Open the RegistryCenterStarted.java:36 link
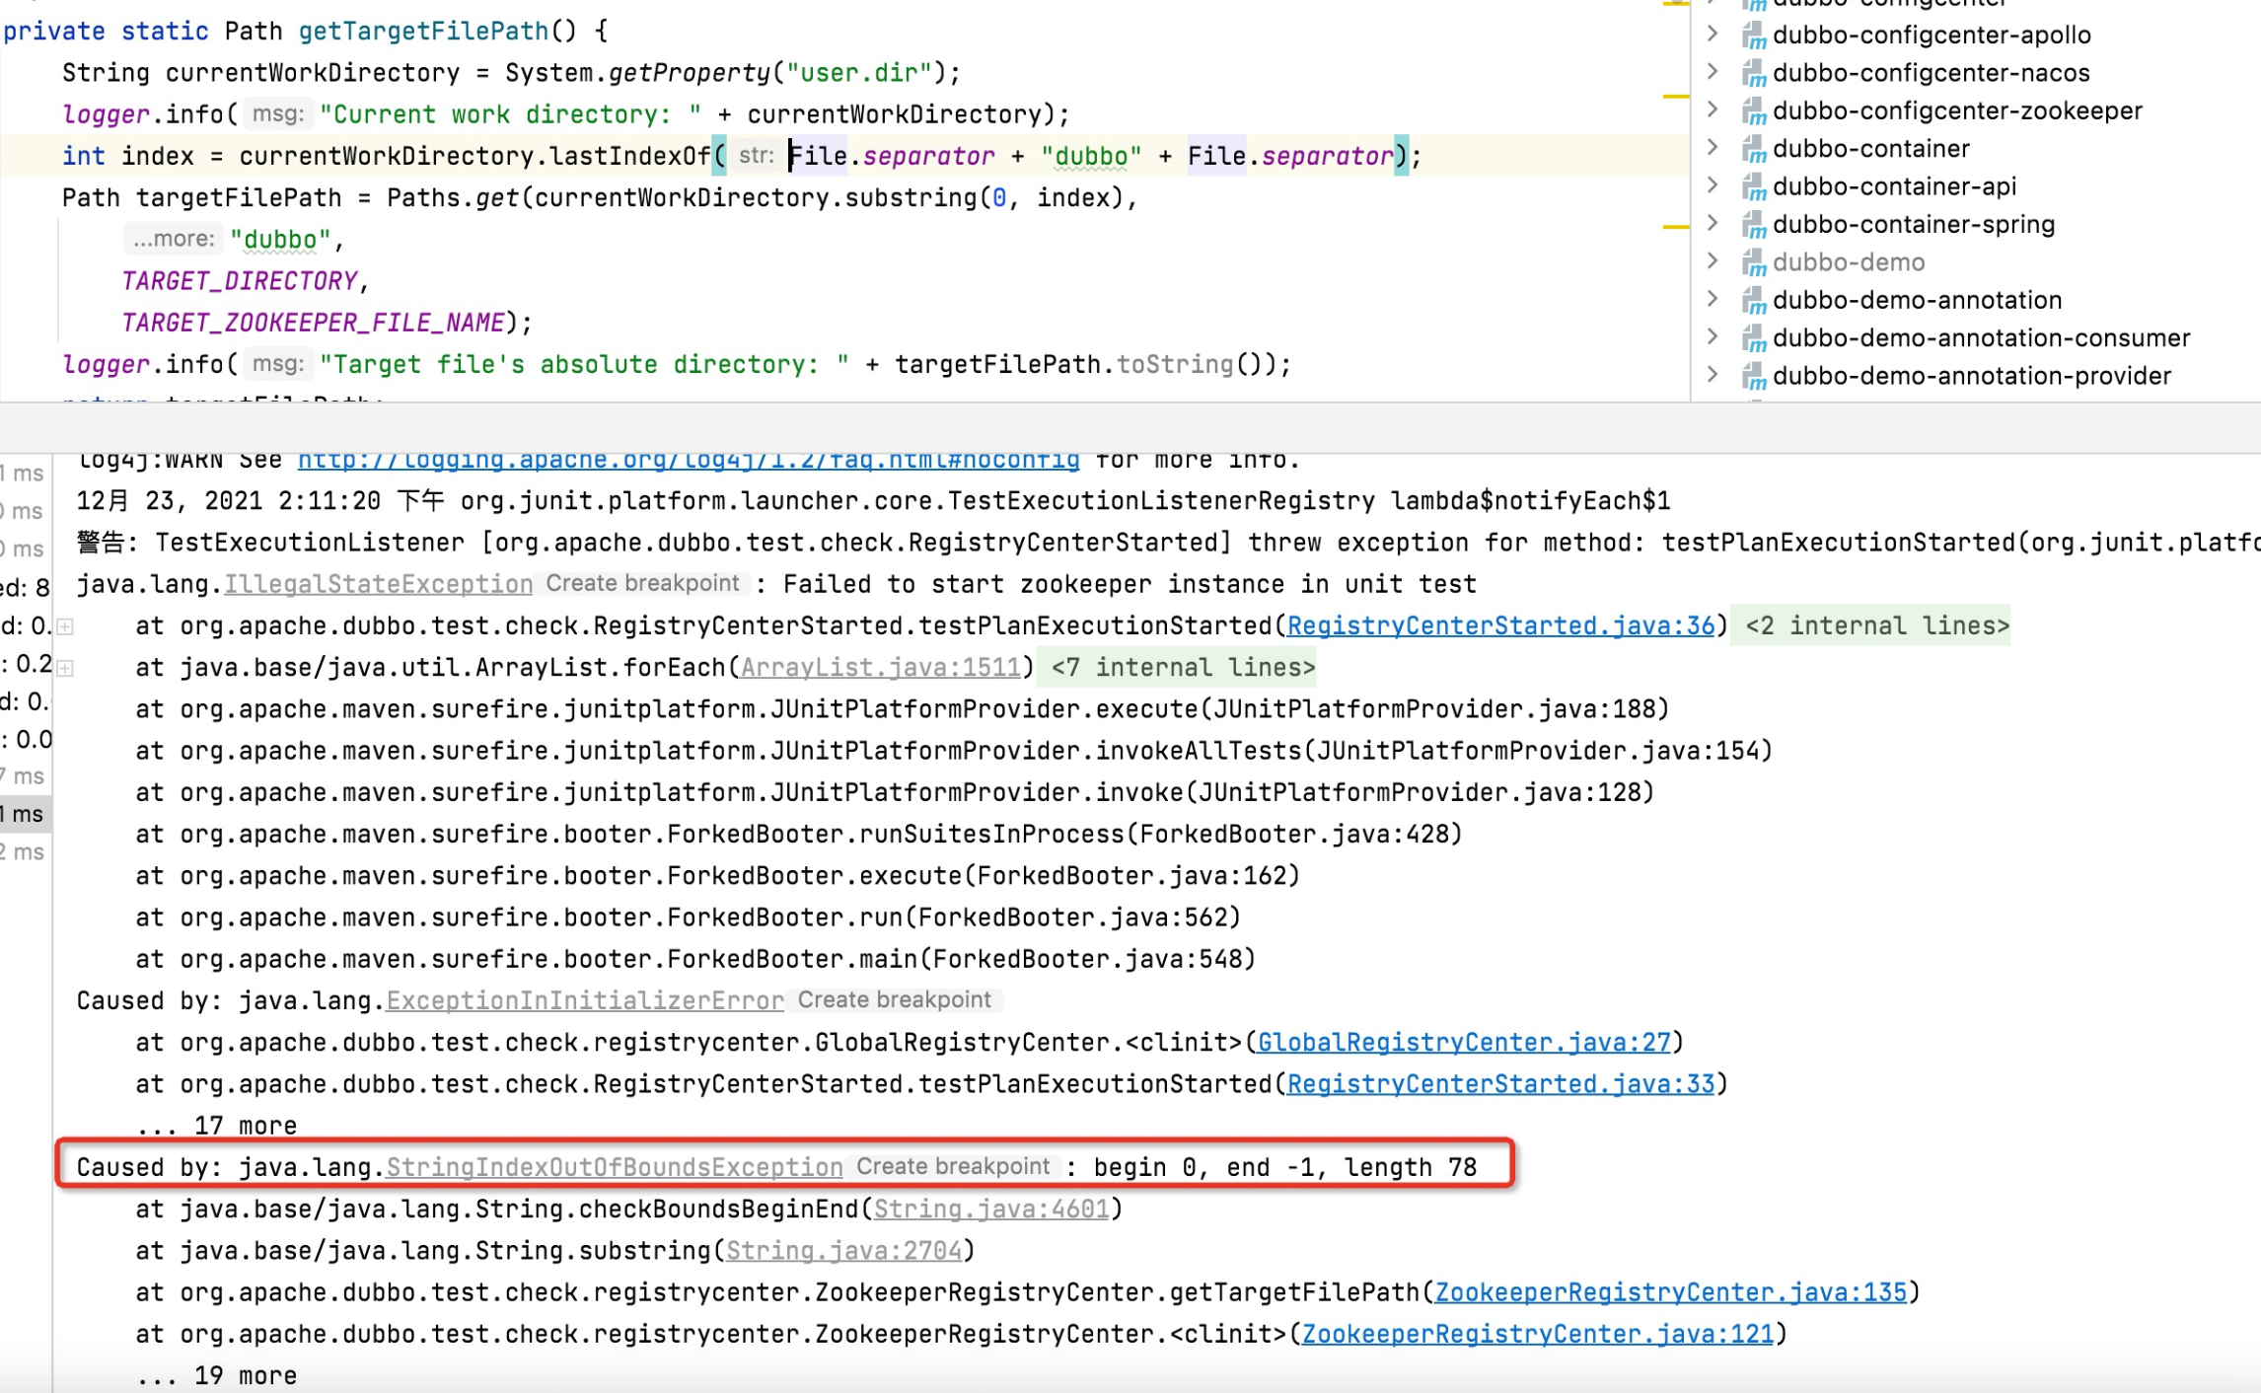 click(1499, 625)
